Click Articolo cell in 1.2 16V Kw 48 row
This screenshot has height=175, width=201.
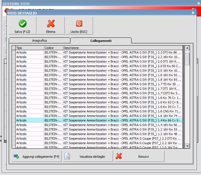[29, 134]
